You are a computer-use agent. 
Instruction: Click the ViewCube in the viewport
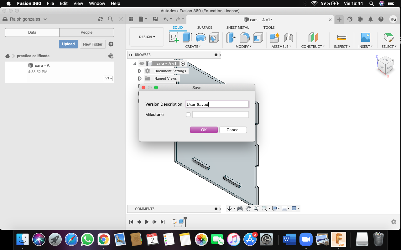(x=385, y=65)
